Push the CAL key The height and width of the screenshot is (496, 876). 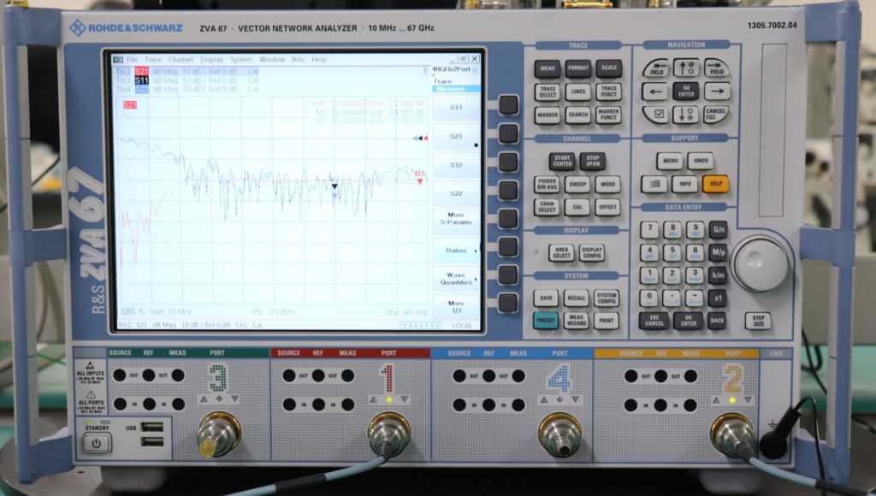(x=577, y=207)
